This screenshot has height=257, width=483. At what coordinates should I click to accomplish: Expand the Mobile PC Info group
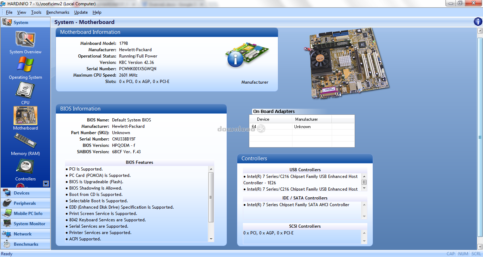pos(25,214)
